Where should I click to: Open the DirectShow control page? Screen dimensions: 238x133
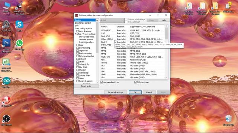point(83,23)
